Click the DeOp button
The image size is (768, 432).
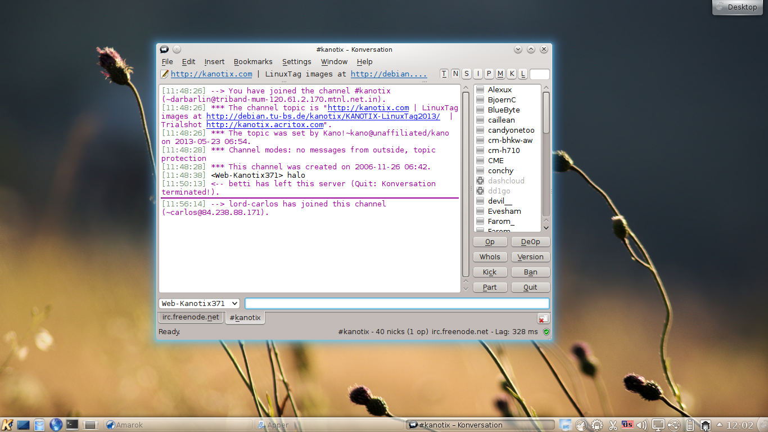point(530,242)
